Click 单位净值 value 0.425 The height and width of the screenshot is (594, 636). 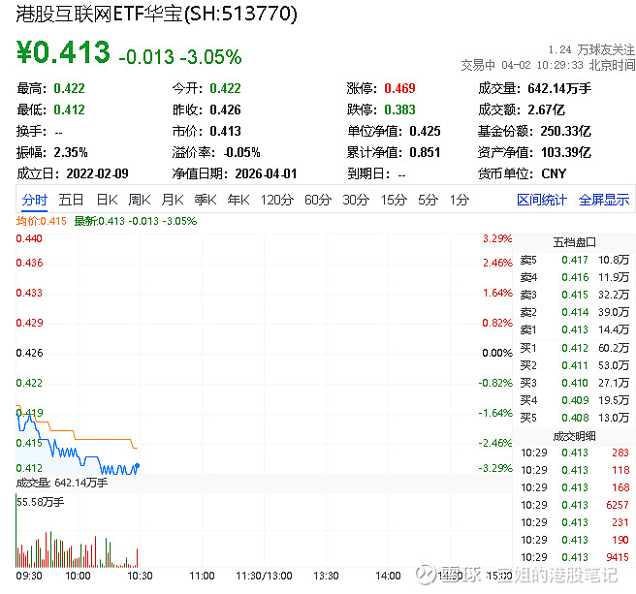pos(425,132)
